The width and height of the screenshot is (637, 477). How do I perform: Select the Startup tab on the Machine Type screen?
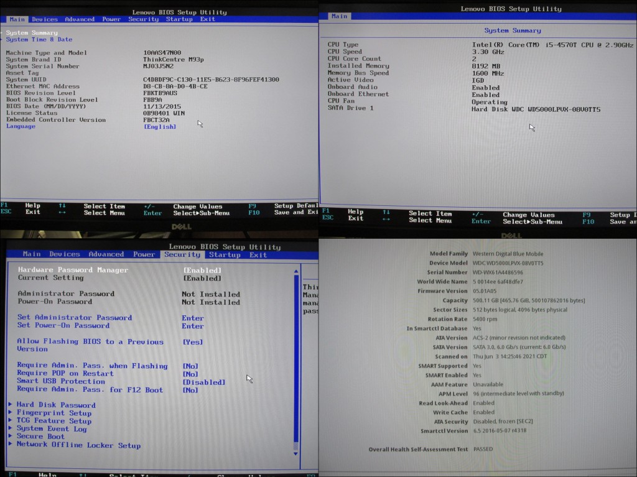click(179, 19)
